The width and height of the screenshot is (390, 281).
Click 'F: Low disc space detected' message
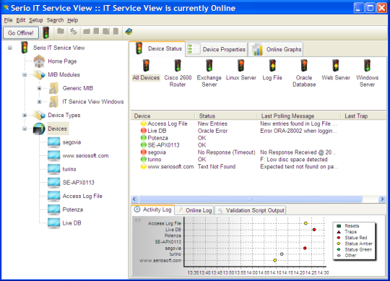pyautogui.click(x=294, y=160)
